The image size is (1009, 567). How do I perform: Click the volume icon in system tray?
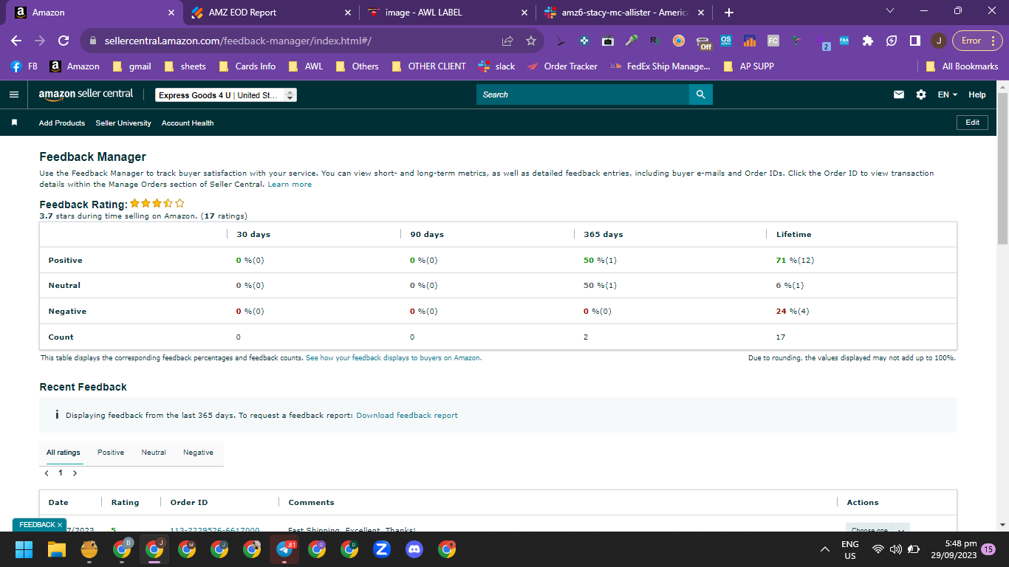click(x=896, y=549)
